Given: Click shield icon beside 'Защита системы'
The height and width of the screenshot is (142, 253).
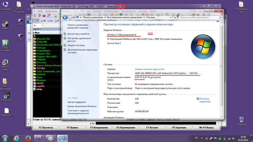Looking at the screenshot, I should [65, 45].
